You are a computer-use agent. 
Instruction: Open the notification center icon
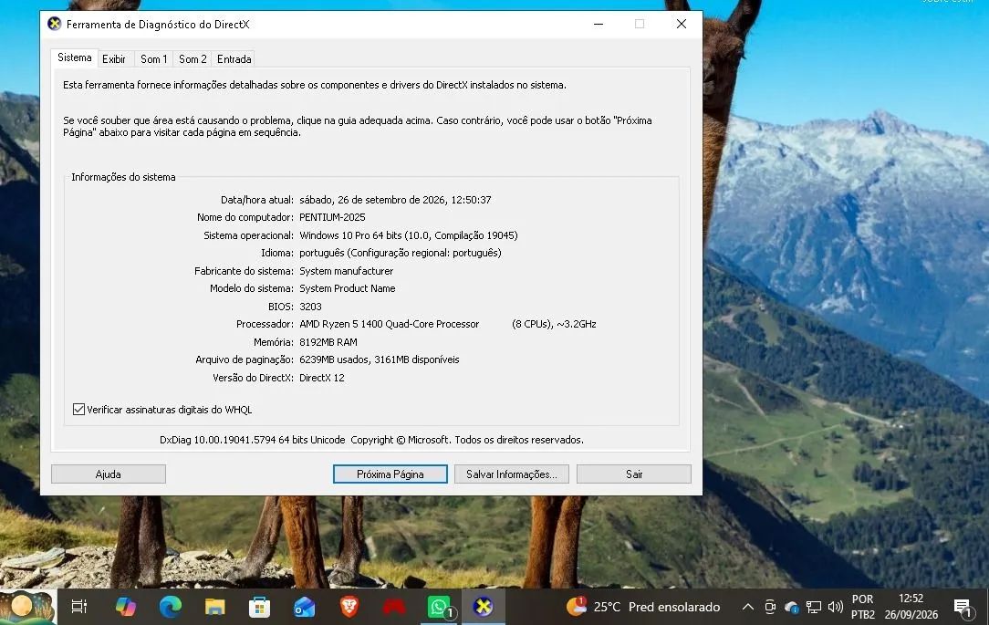[963, 608]
